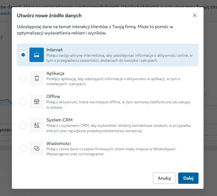Choose the Offline radio option

point(23,102)
